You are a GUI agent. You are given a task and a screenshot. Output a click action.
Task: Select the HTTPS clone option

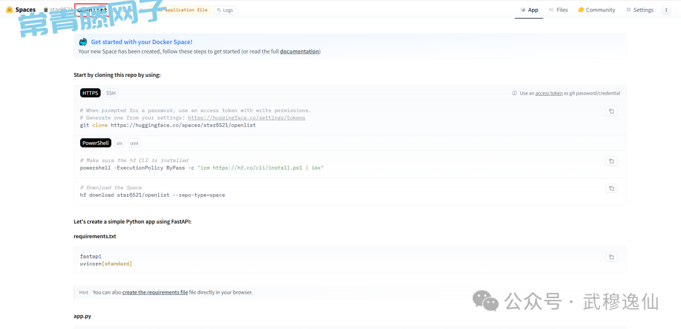pos(90,93)
